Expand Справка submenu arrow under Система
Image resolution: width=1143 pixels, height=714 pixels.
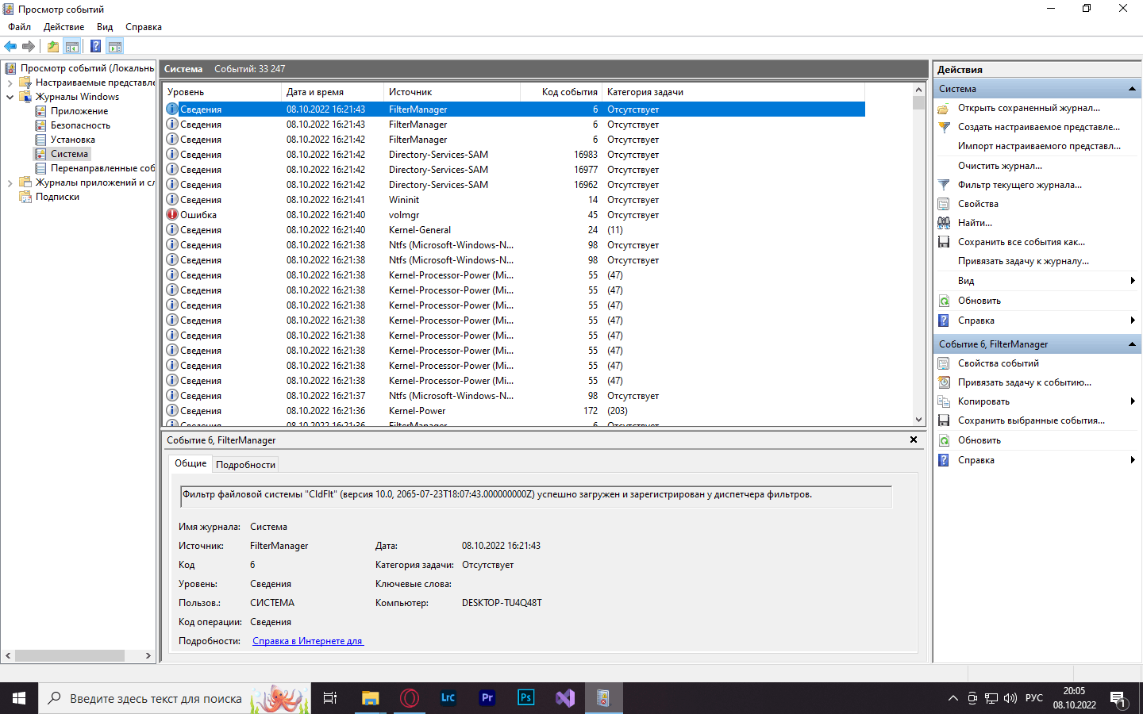1133,321
